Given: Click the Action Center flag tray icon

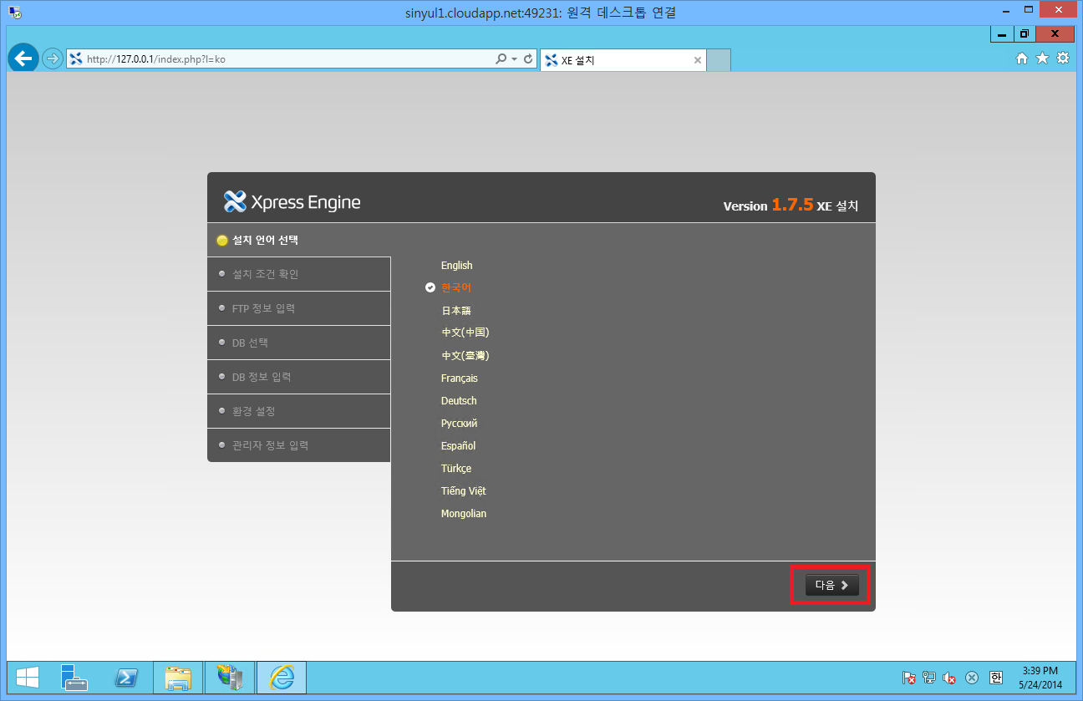Looking at the screenshot, I should (909, 678).
